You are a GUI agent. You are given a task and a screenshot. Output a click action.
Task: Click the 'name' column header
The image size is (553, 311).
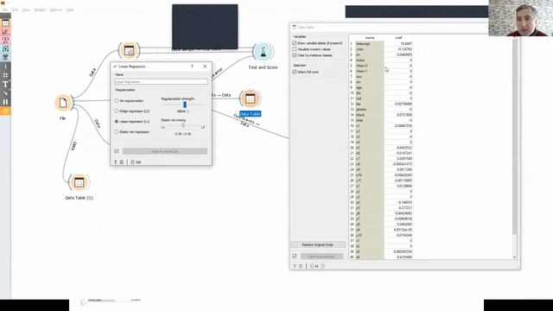370,37
